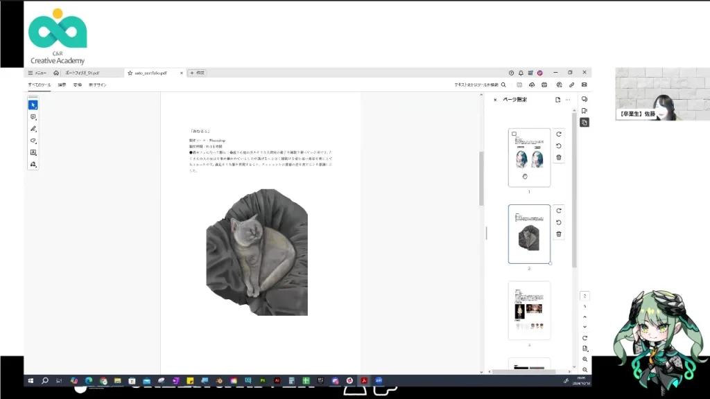Screen dimensions: 710x399
Task: Click the 作成 create button
Action: 197,73
